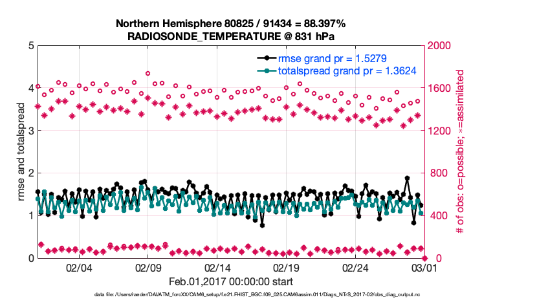The height and width of the screenshot is (304, 537).
Task: Click the 'RADIOSONDE_TEMPERATURE @ 831 hPa' subtitle
Action: point(230,36)
